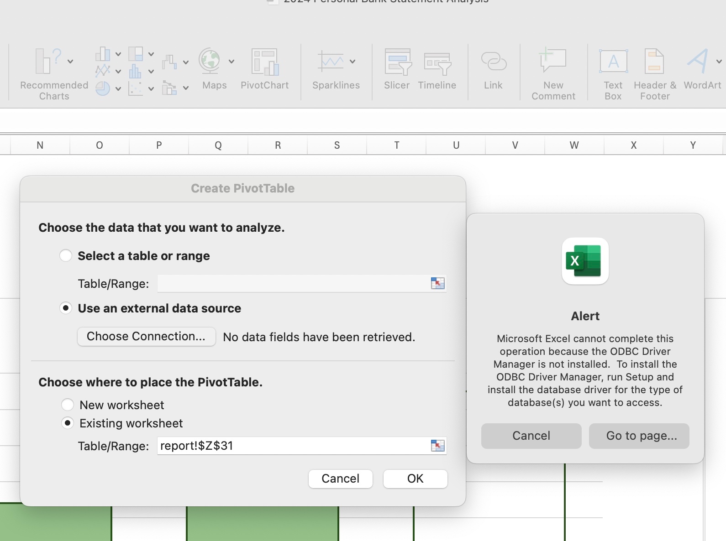Click the Maps globe icon
This screenshot has width=726, height=541.
210,61
